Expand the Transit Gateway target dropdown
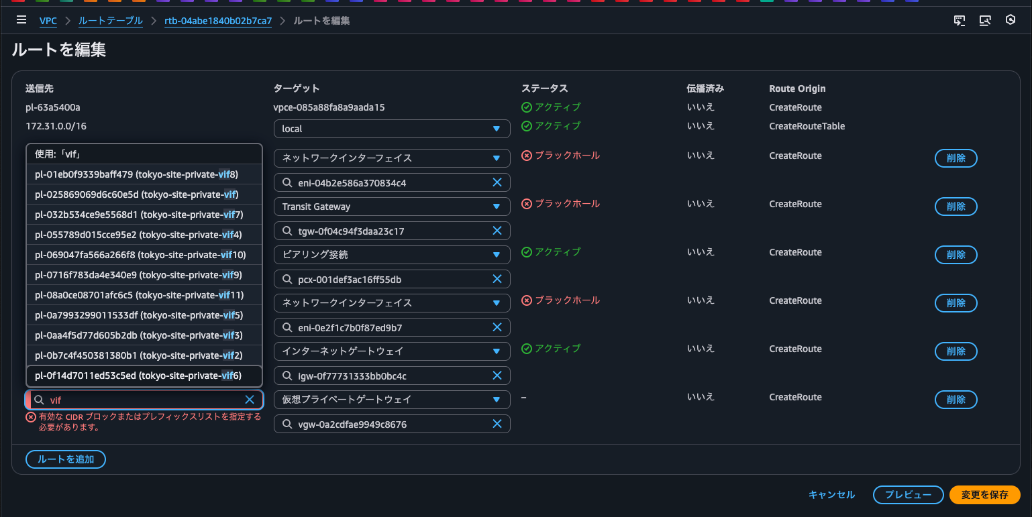Image resolution: width=1032 pixels, height=517 pixels. point(392,206)
